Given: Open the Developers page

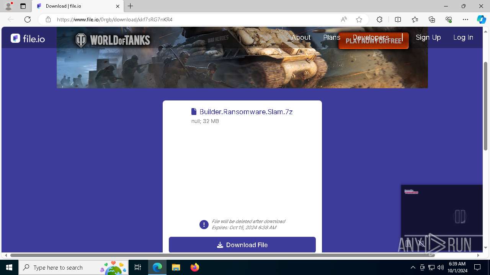Looking at the screenshot, I should [371, 37].
